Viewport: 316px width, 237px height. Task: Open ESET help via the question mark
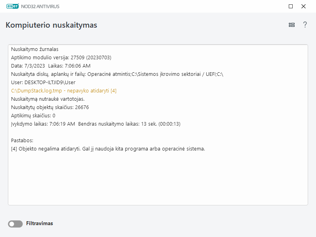point(305,24)
